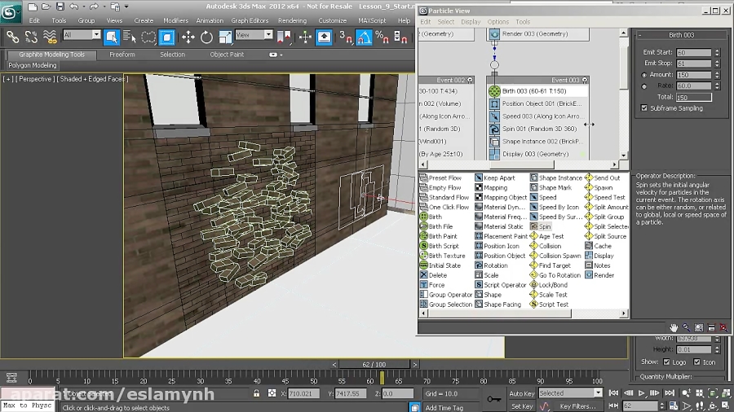Toggle Event 002 on/off lightbulb
Image resolution: width=734 pixels, height=412 pixels.
tap(470, 81)
